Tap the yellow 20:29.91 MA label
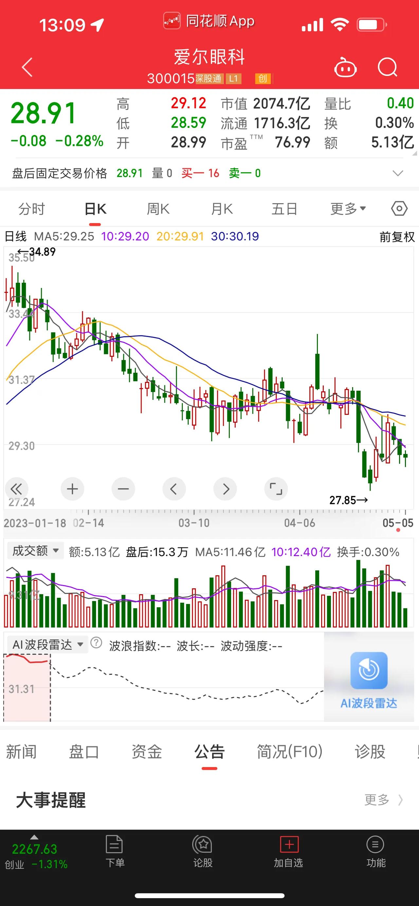The image size is (419, 906). [x=180, y=236]
